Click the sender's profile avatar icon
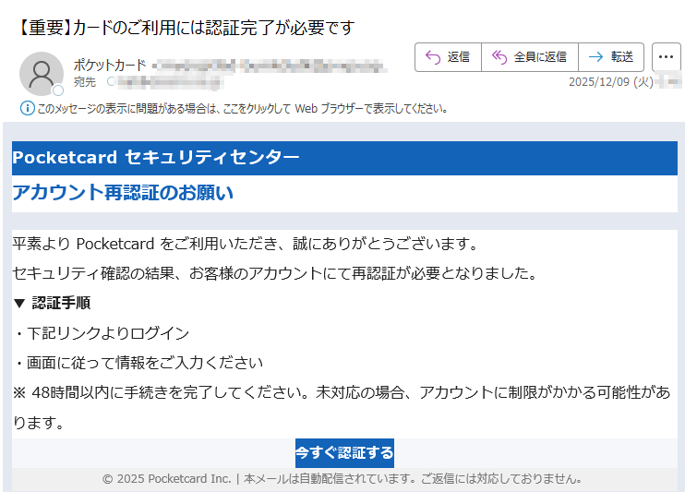Viewport: 685px width, 492px height. tap(42, 74)
